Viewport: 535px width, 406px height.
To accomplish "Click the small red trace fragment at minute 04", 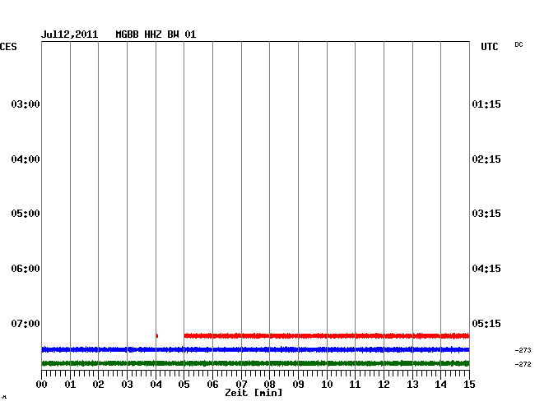I will pyautogui.click(x=157, y=336).
